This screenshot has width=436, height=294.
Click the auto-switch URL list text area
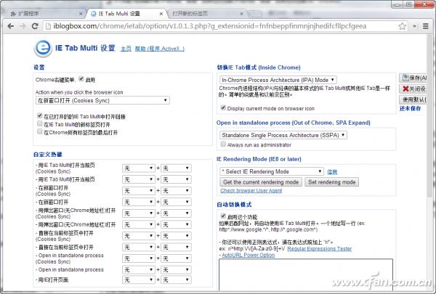(x=306, y=275)
